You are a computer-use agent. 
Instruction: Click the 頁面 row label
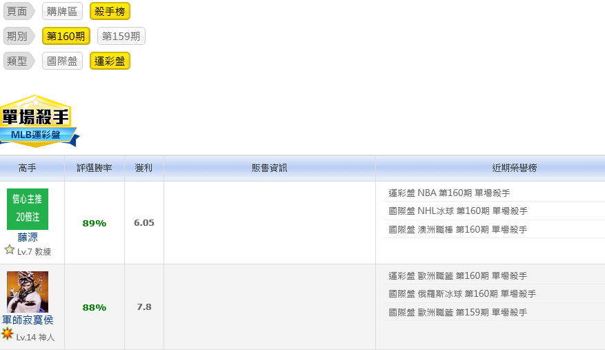19,11
